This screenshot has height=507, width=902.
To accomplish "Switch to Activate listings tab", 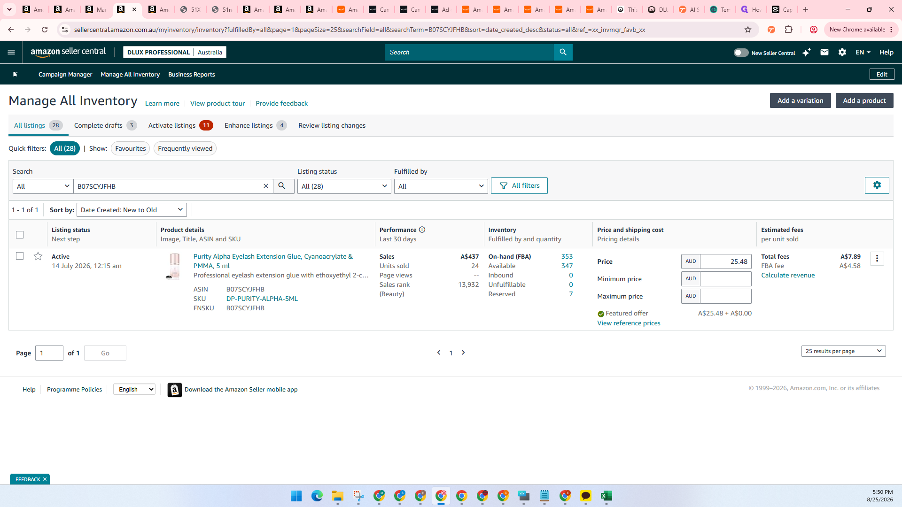I will coord(180,125).
